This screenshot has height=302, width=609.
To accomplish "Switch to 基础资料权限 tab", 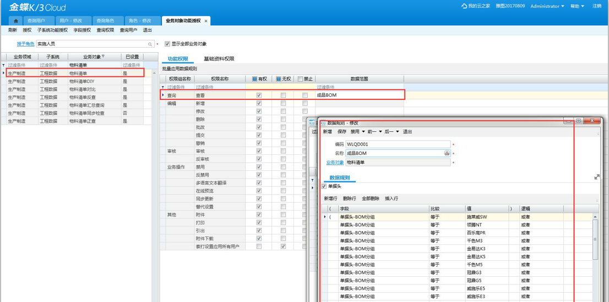I will (219, 59).
